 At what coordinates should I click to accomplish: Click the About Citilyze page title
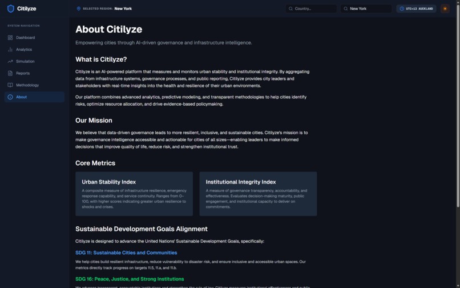[109, 29]
